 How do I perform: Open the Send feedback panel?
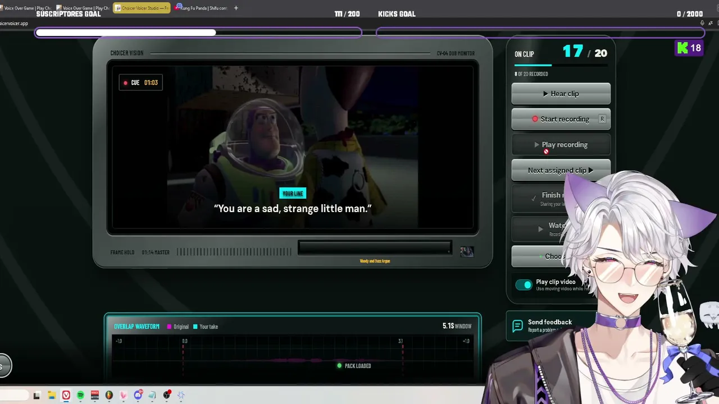(552, 325)
